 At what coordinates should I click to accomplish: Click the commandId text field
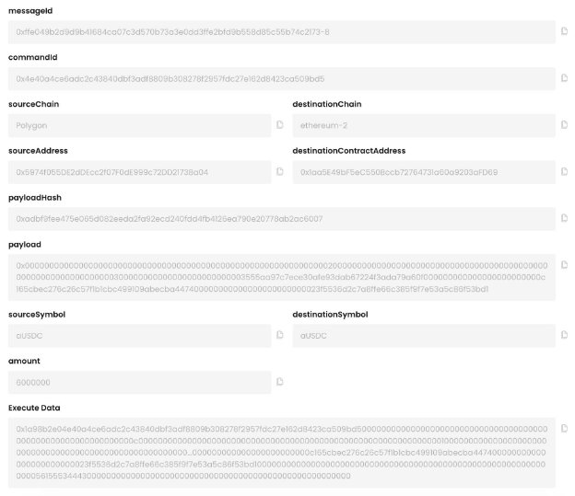(x=282, y=78)
